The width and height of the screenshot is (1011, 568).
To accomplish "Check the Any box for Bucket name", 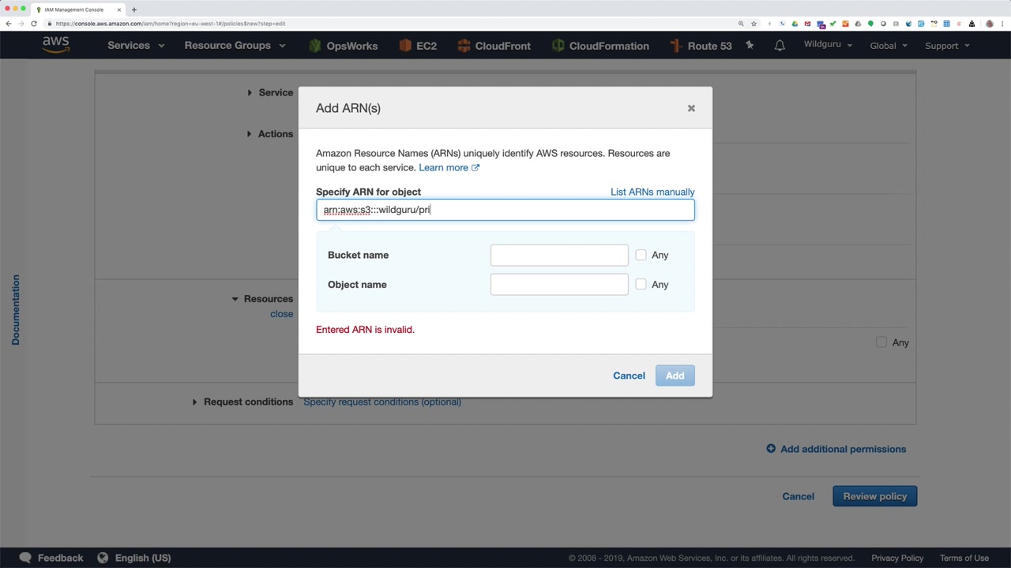I will [641, 255].
